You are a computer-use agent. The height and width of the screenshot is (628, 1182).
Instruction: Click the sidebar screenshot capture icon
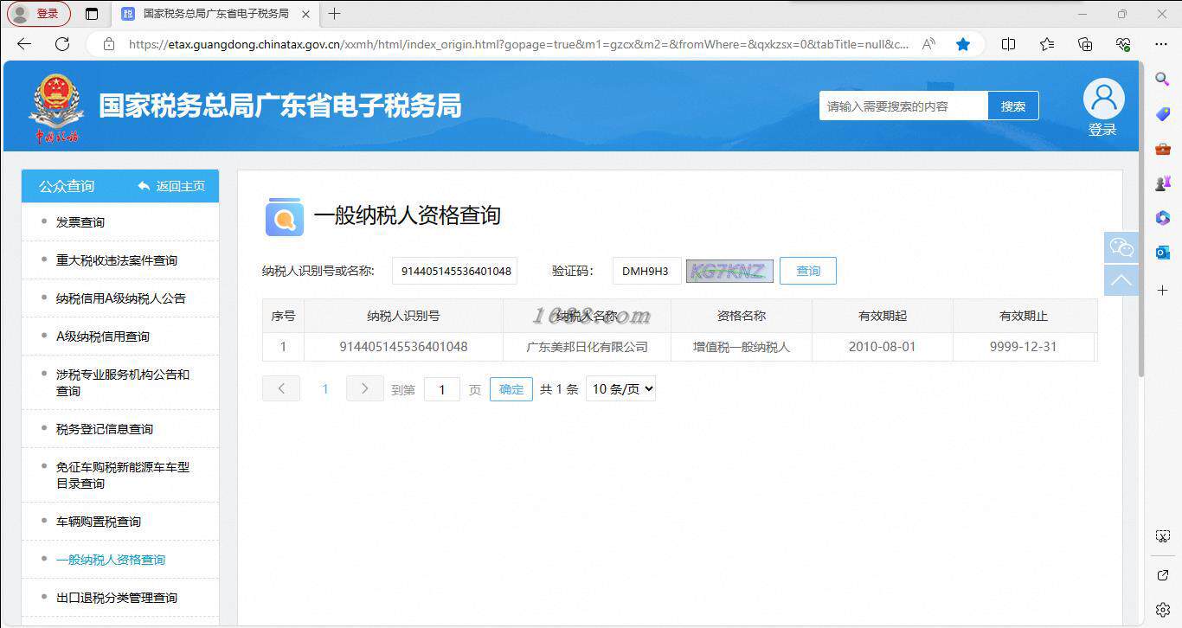[1163, 536]
